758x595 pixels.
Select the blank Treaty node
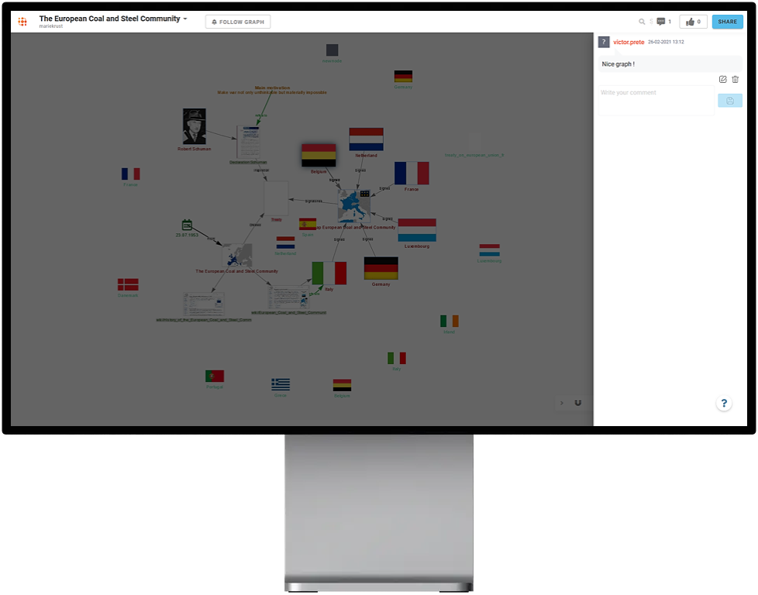tap(276, 198)
